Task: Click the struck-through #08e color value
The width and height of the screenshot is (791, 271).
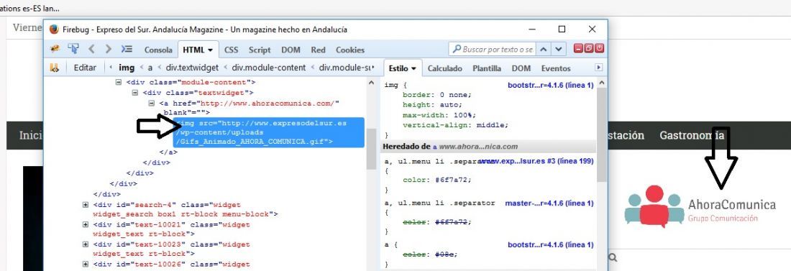Action: pos(444,254)
